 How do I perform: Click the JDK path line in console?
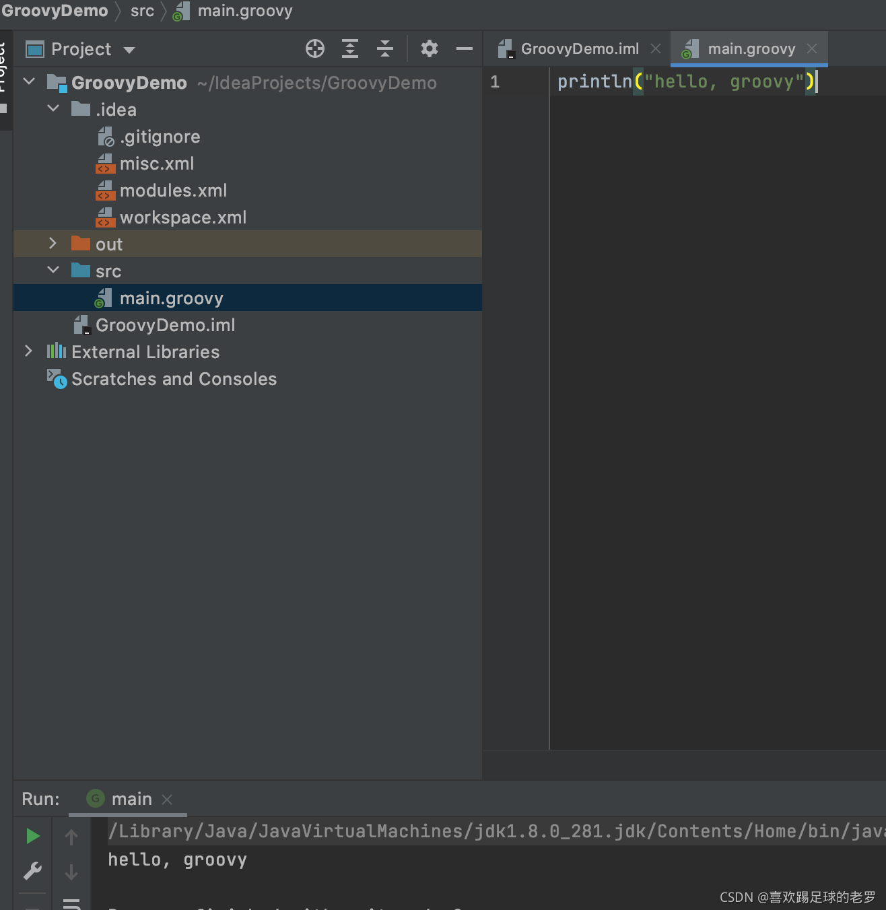coord(496,831)
